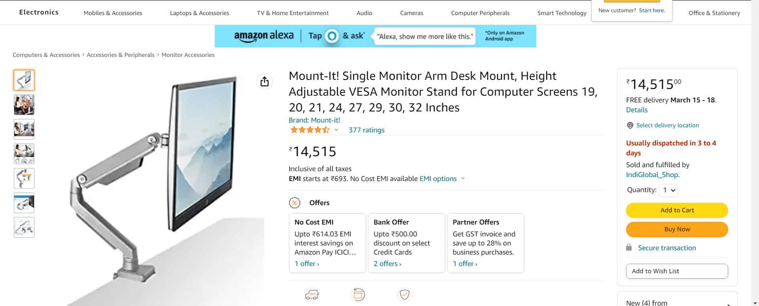Open the 377 ratings link
Screen dimensions: 759x306
pyautogui.click(x=366, y=130)
